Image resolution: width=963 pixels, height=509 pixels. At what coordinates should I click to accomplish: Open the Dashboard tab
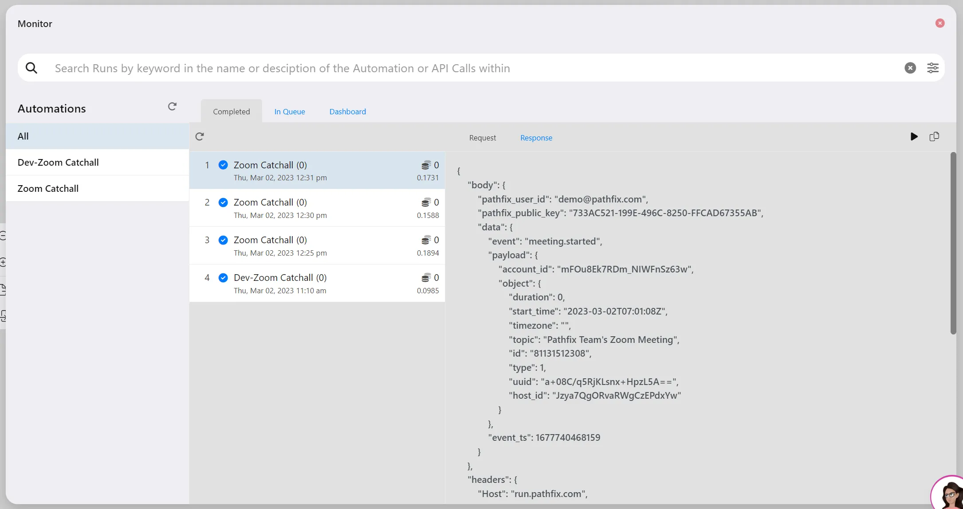pyautogui.click(x=348, y=112)
